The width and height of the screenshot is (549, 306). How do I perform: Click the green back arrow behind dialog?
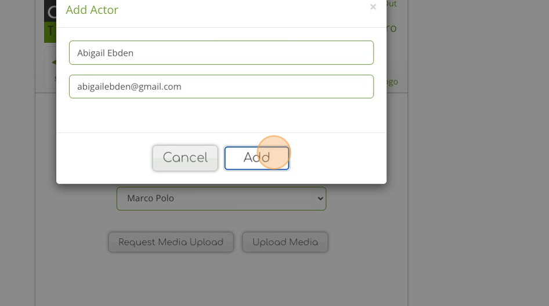pyautogui.click(x=53, y=62)
